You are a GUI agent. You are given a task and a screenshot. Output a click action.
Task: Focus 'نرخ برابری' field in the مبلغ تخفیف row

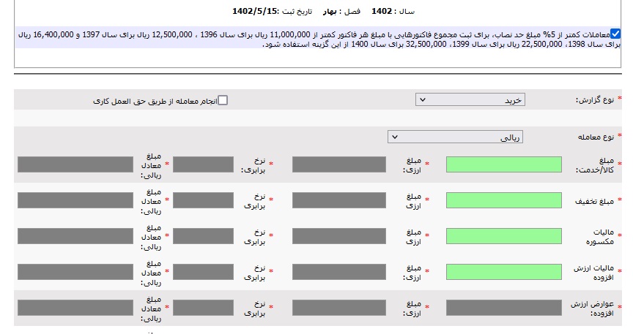(x=203, y=200)
